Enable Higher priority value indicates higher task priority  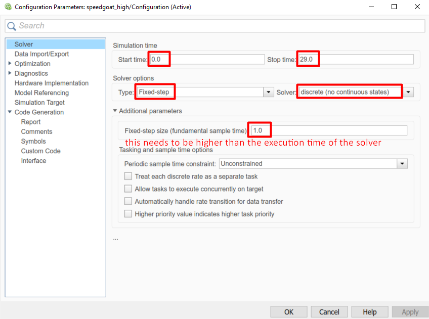[x=128, y=214]
